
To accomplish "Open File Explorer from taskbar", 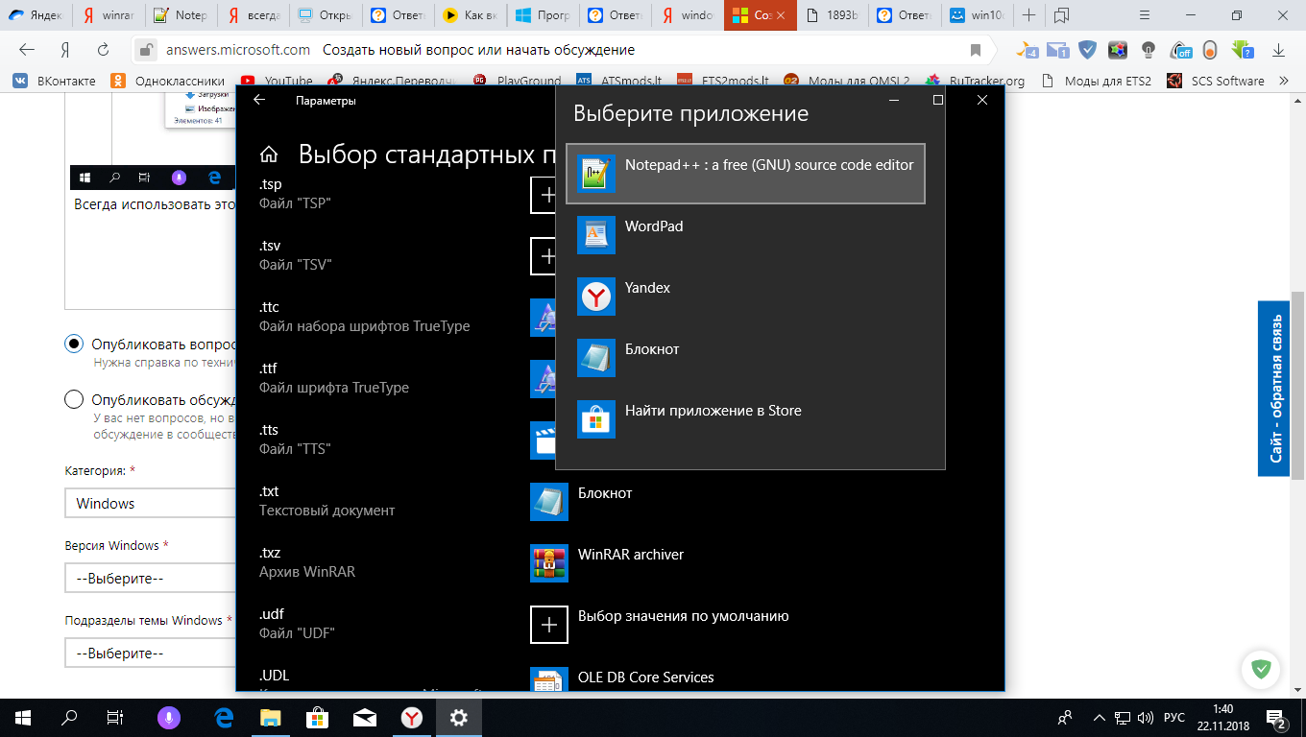I will point(271,718).
